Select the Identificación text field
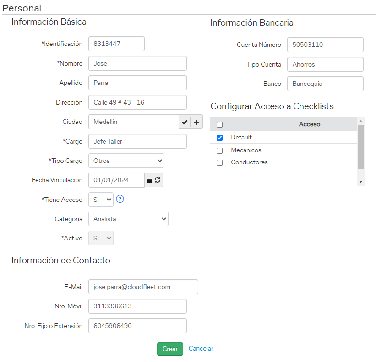 pos(116,44)
